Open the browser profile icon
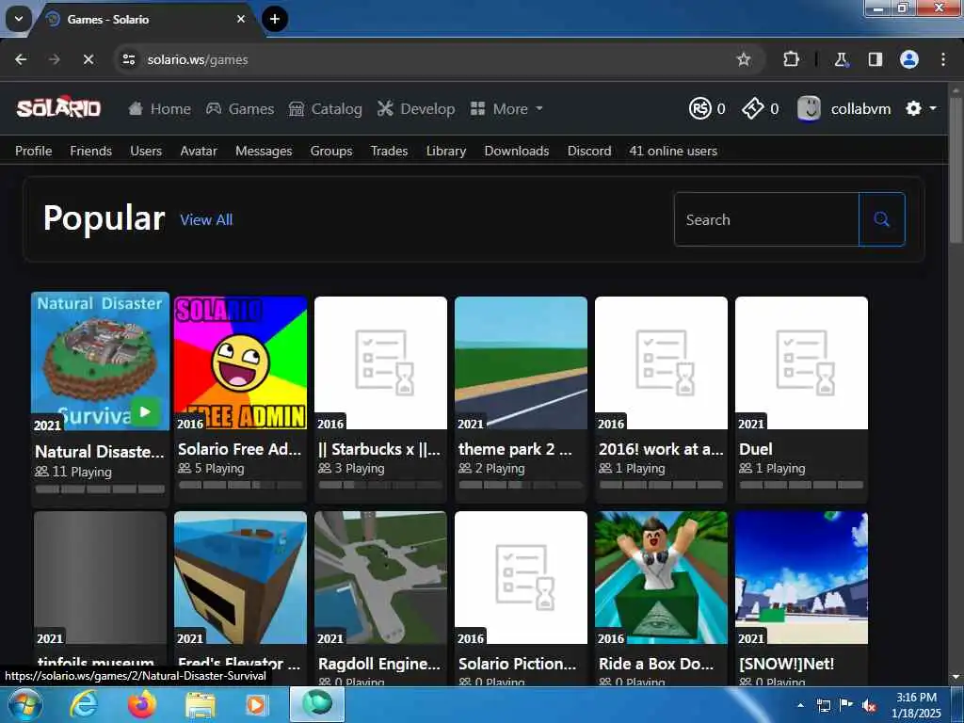964x723 pixels. click(x=909, y=59)
